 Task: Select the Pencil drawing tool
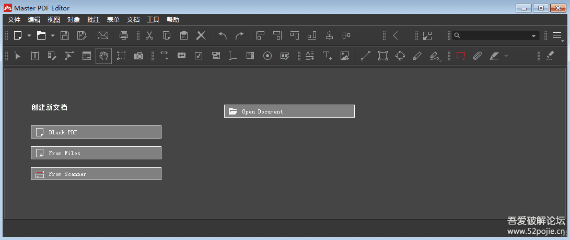click(x=417, y=56)
